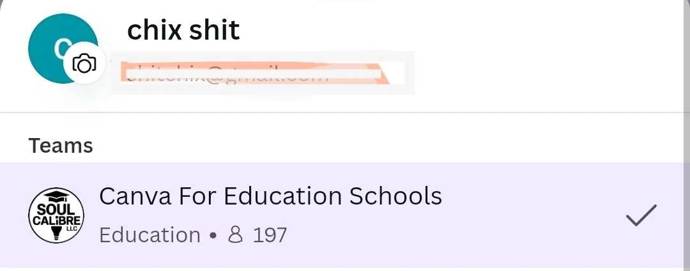Click the graduation cap in Soul Calibre logo
The height and width of the screenshot is (271, 690).
56,196
